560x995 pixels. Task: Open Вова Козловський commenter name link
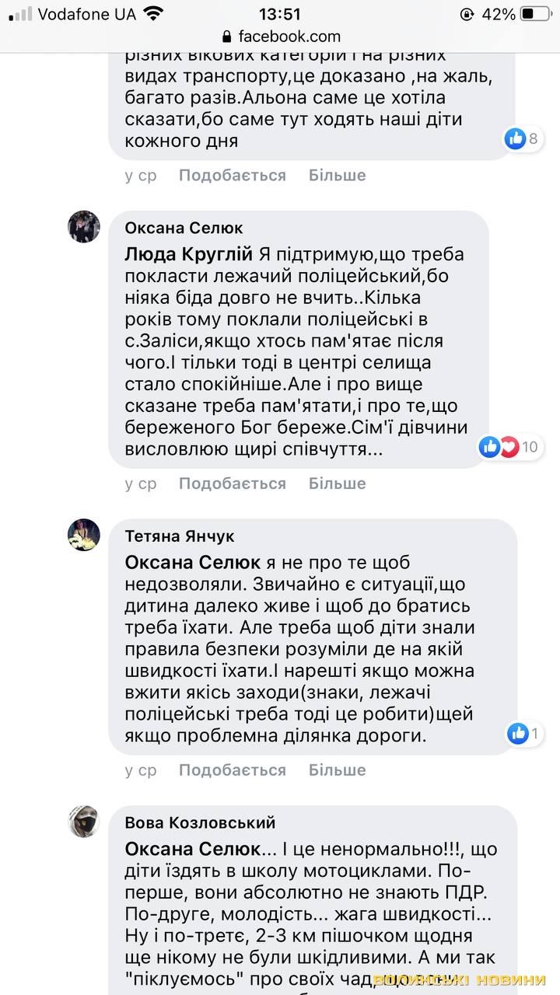201,822
